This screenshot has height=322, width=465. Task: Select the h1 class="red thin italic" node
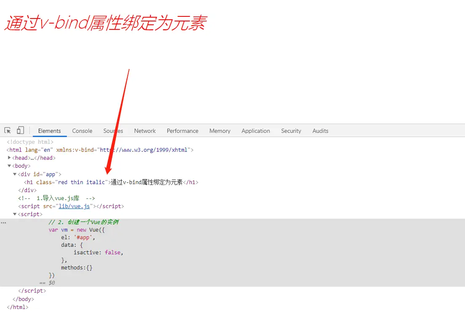(111, 182)
